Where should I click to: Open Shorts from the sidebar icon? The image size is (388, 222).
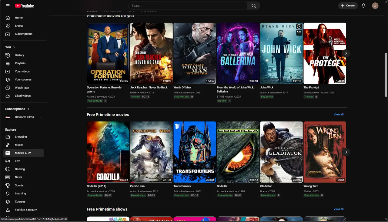(x=8, y=26)
